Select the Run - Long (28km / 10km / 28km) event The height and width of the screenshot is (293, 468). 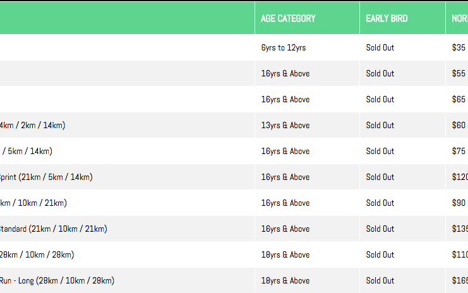57,280
